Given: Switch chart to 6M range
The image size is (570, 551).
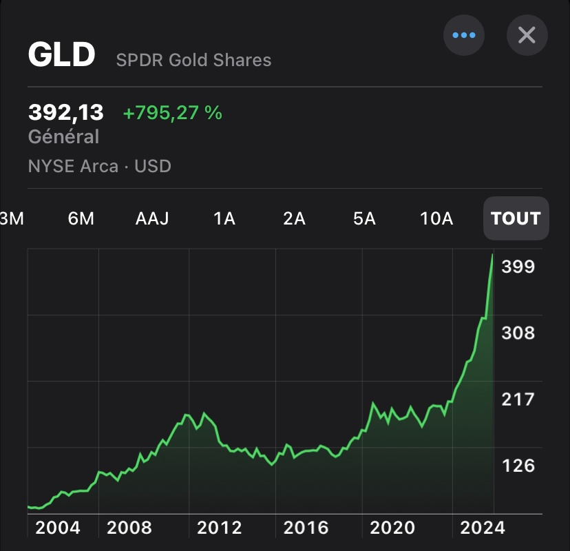Looking at the screenshot, I should click(x=81, y=218).
